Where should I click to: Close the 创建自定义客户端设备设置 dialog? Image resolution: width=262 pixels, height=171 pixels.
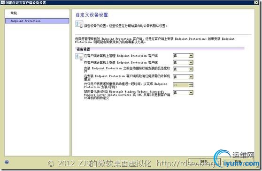click(x=256, y=2)
